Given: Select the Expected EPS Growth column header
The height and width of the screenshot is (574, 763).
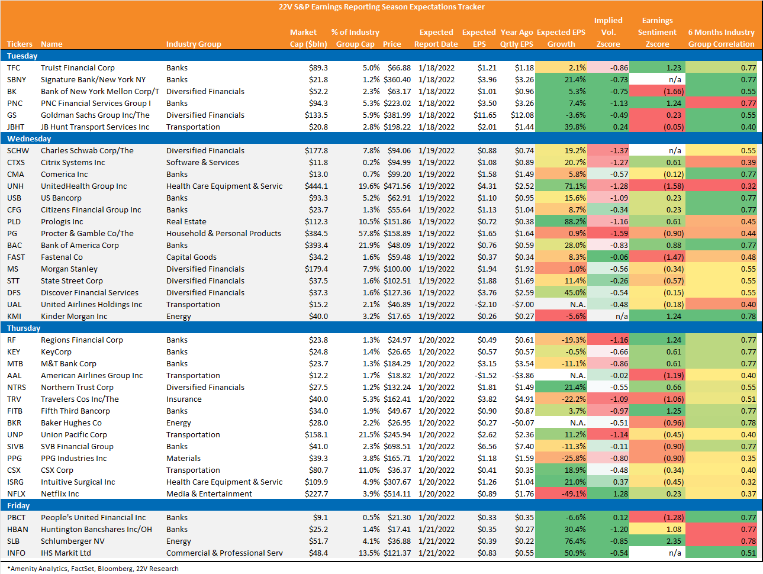Looking at the screenshot, I should click(x=561, y=38).
